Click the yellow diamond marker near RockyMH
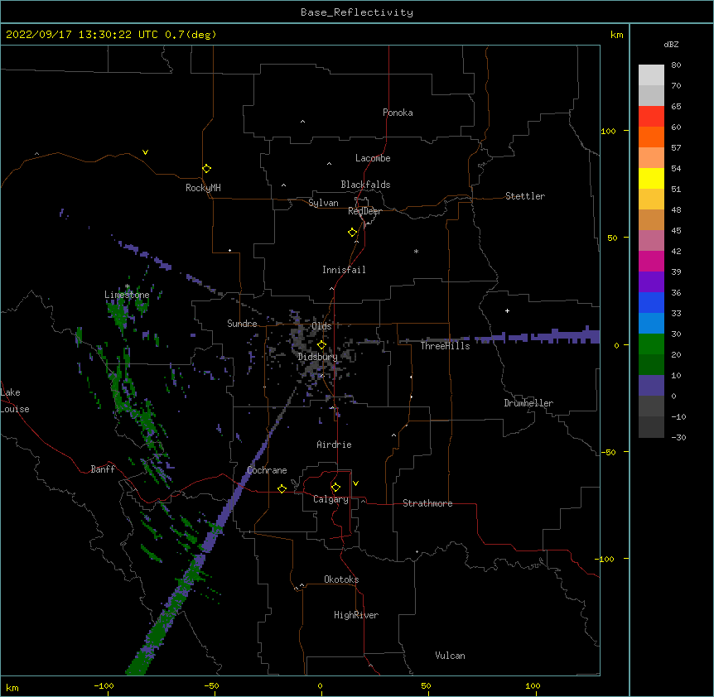 pyautogui.click(x=207, y=169)
